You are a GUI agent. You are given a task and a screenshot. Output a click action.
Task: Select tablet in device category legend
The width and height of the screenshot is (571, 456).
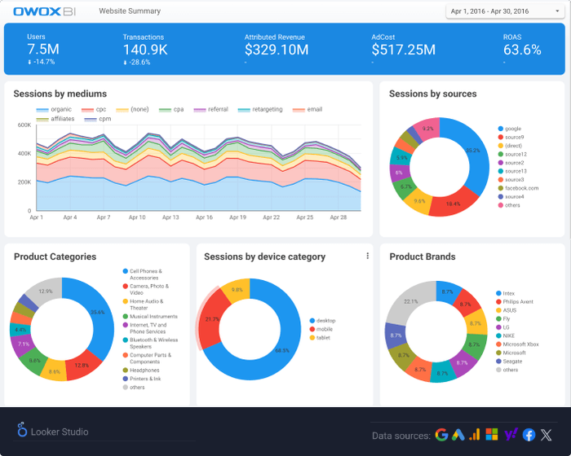click(x=320, y=338)
